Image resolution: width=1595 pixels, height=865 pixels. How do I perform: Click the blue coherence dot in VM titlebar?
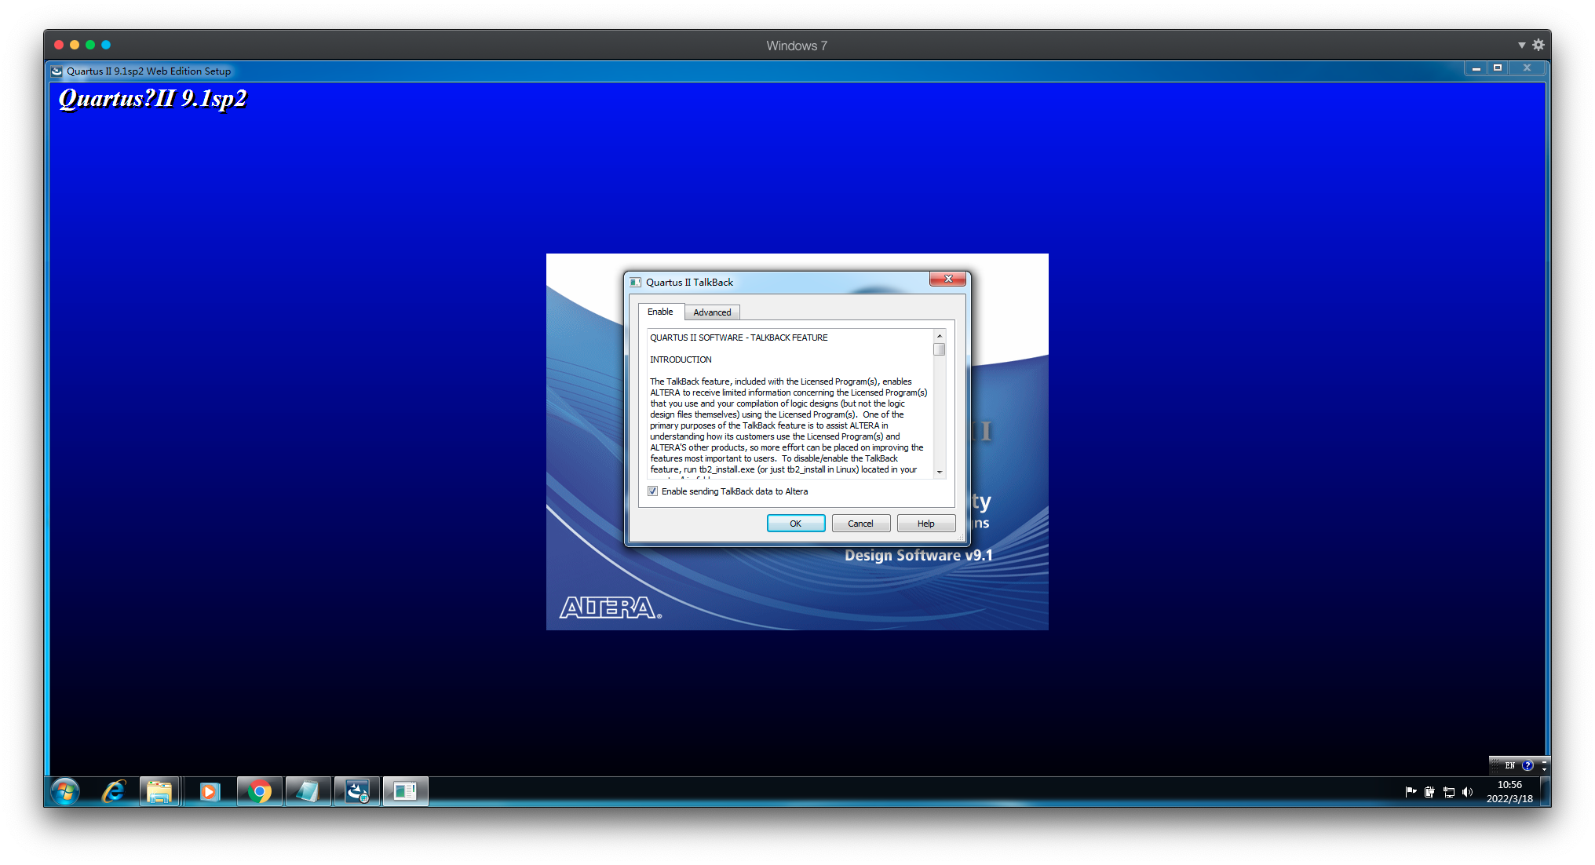click(106, 45)
